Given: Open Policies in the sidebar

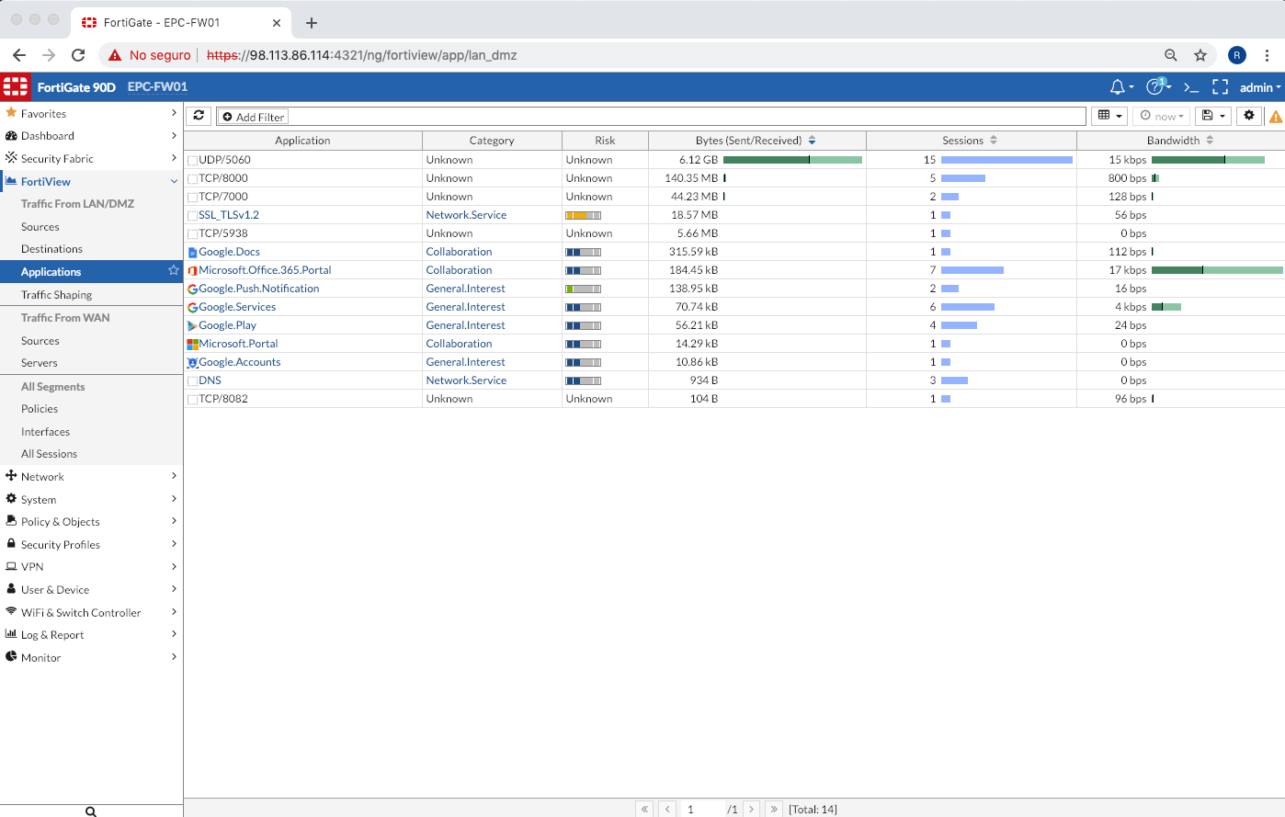Looking at the screenshot, I should point(40,408).
